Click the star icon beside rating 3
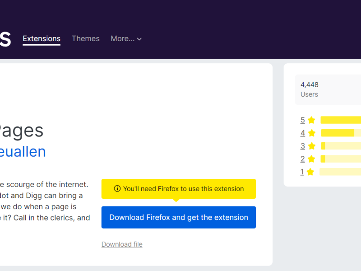Image resolution: width=361 pixels, height=271 pixels. pyautogui.click(x=311, y=145)
